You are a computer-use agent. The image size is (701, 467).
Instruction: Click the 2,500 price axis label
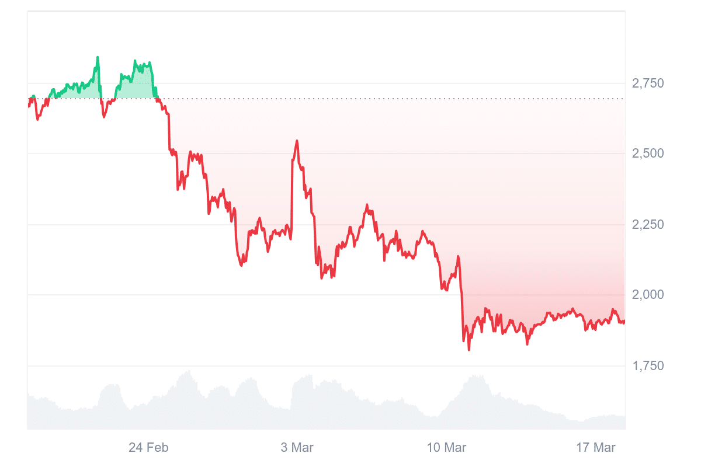point(648,154)
